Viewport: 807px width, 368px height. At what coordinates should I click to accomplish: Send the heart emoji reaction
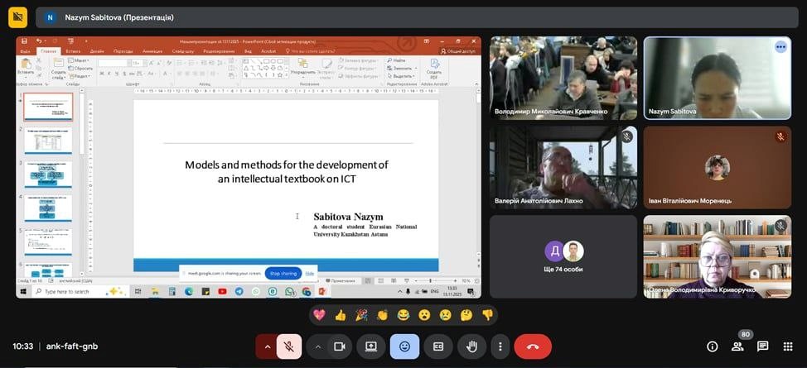pyautogui.click(x=320, y=315)
